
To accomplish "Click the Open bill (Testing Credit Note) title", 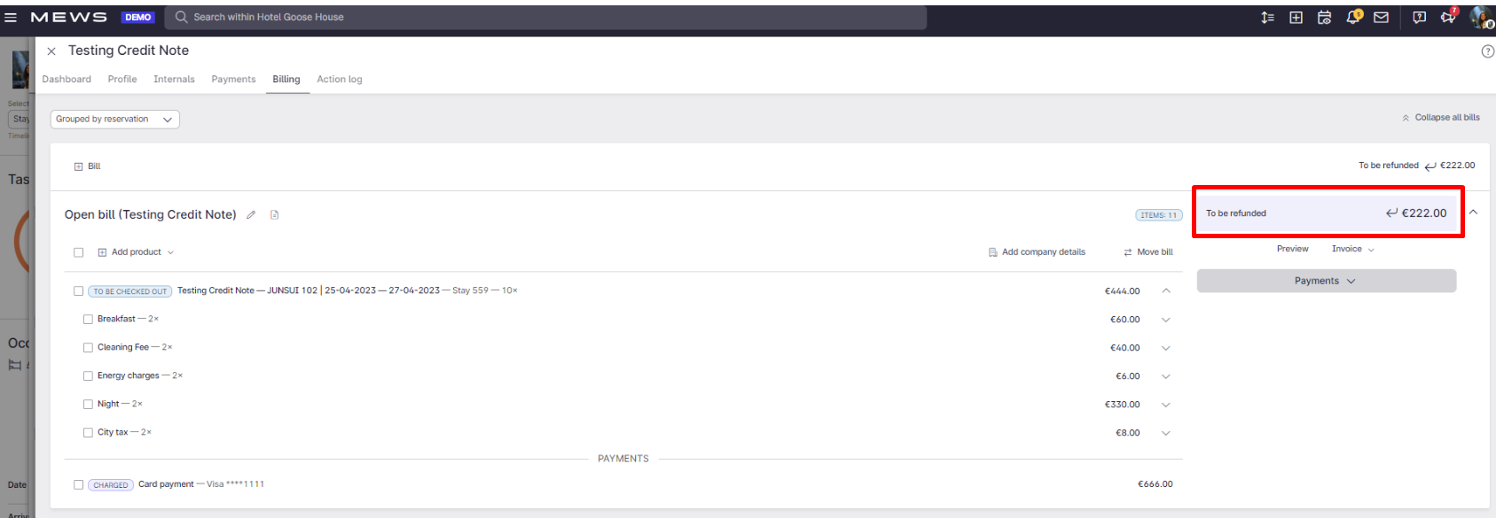I will pos(151,214).
